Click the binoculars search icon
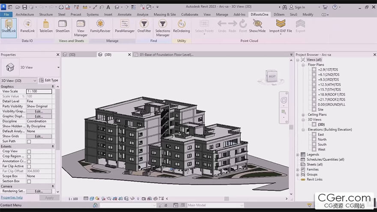The width and height of the screenshot is (377, 212). (x=284, y=7)
